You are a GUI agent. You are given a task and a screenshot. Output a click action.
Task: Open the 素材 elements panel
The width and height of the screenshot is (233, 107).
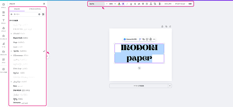pyautogui.click(x=3, y=13)
